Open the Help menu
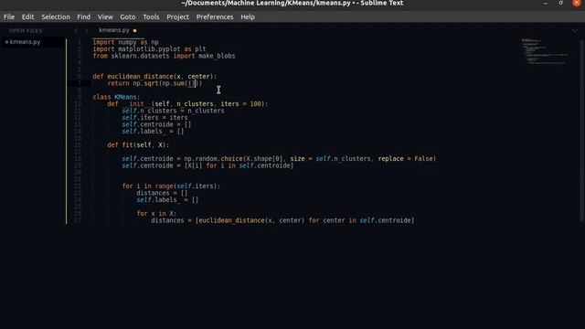This screenshot has height=329, width=585. 248,16
